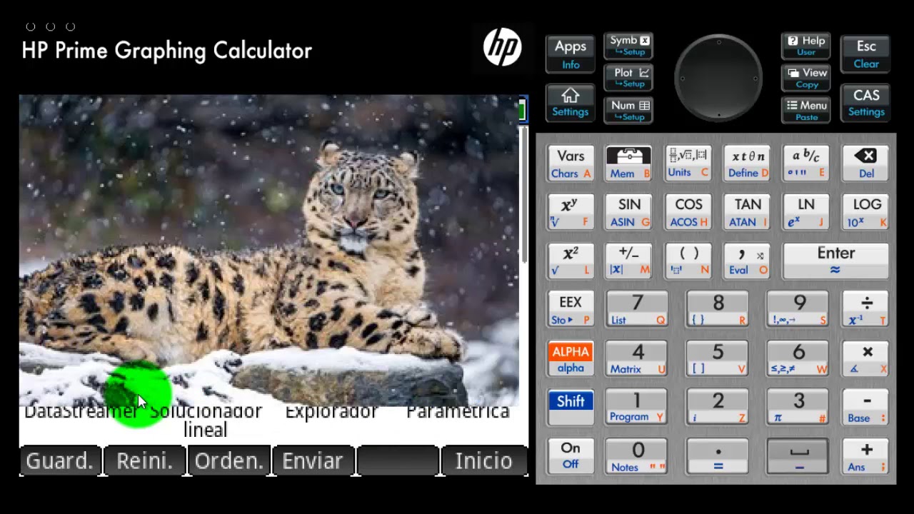Click the +/- negate key
Screen dimensions: 914x514
[628, 261]
